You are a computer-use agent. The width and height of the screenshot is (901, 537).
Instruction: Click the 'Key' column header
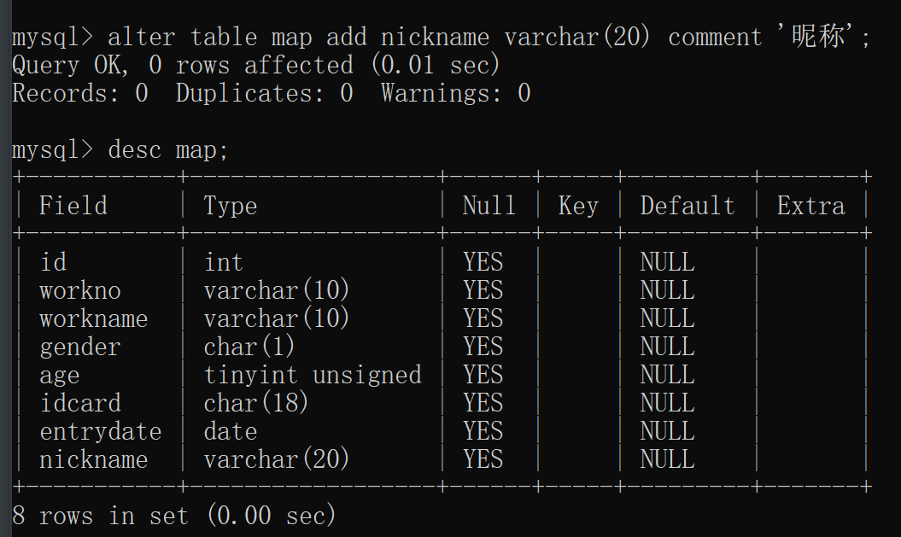click(x=578, y=205)
